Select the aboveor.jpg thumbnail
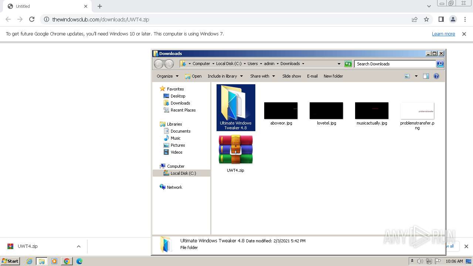The height and width of the screenshot is (266, 473). (281, 111)
